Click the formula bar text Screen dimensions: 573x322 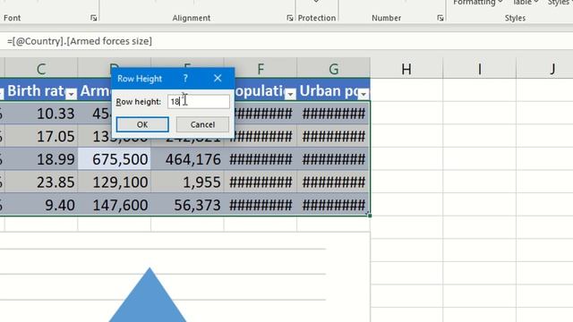pyautogui.click(x=80, y=41)
